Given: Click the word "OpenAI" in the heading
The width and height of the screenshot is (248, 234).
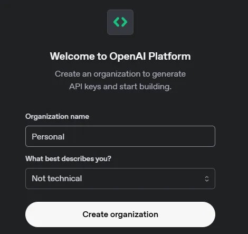Looking at the screenshot, I should coord(128,57).
